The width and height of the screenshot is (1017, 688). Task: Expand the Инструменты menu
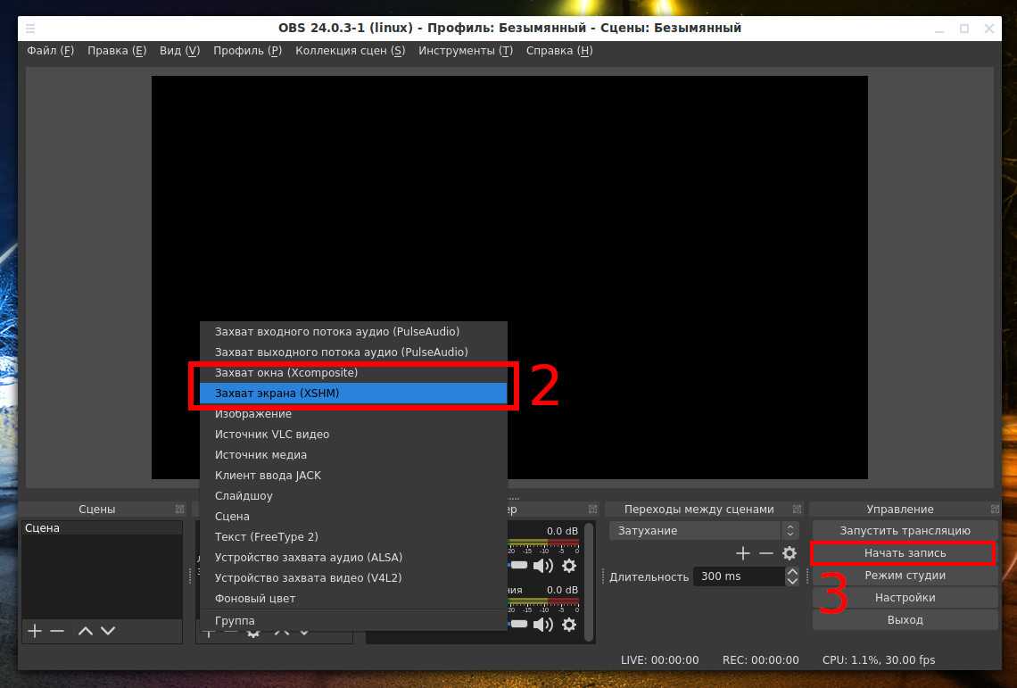[465, 51]
